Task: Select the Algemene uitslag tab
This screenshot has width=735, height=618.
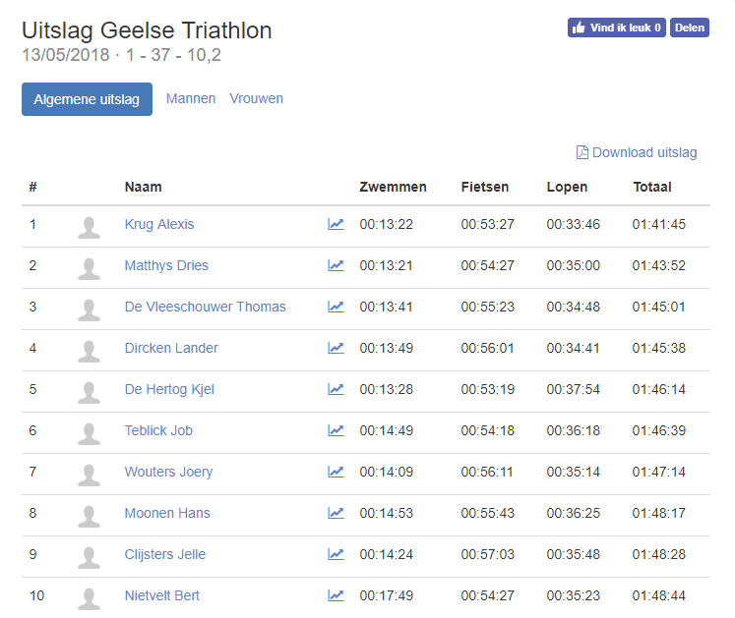Action: [x=87, y=99]
